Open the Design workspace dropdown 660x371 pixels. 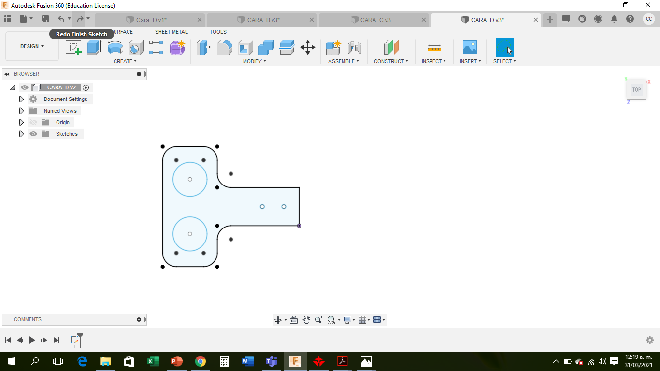pos(32,46)
